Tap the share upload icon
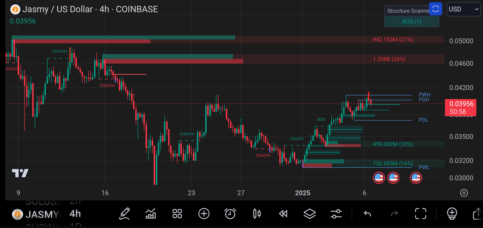The height and width of the screenshot is (228, 483). 478,213
